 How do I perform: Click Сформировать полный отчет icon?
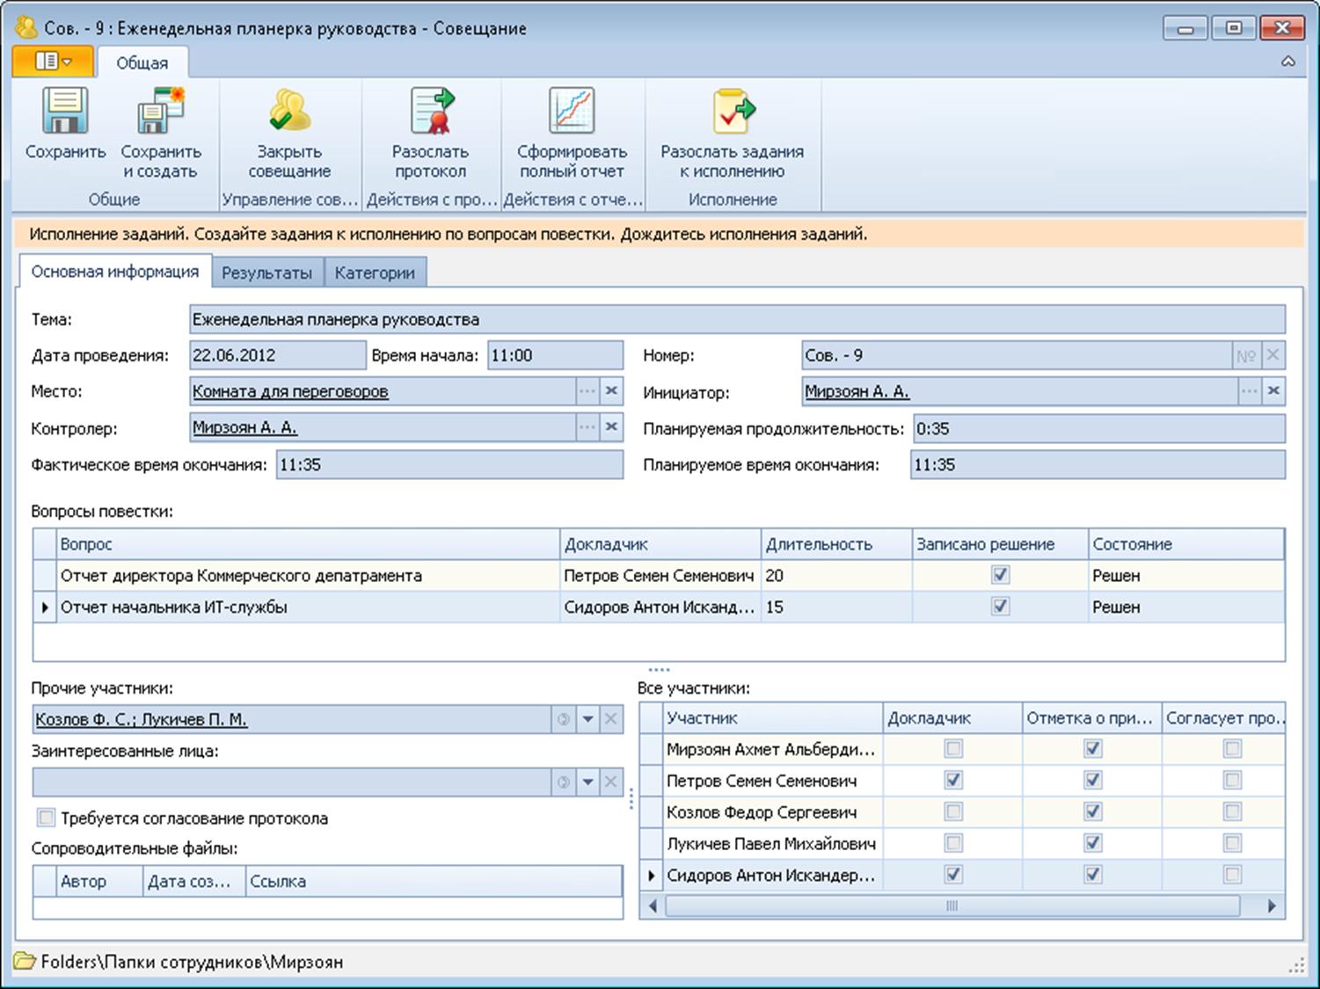(x=572, y=112)
